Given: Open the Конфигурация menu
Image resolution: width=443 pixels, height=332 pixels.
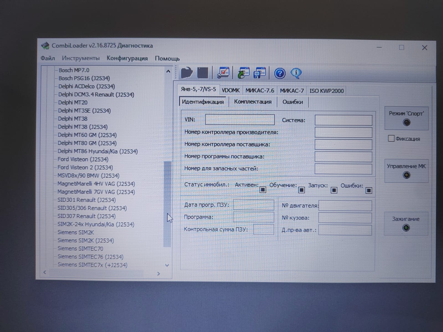Looking at the screenshot, I should pos(127,58).
